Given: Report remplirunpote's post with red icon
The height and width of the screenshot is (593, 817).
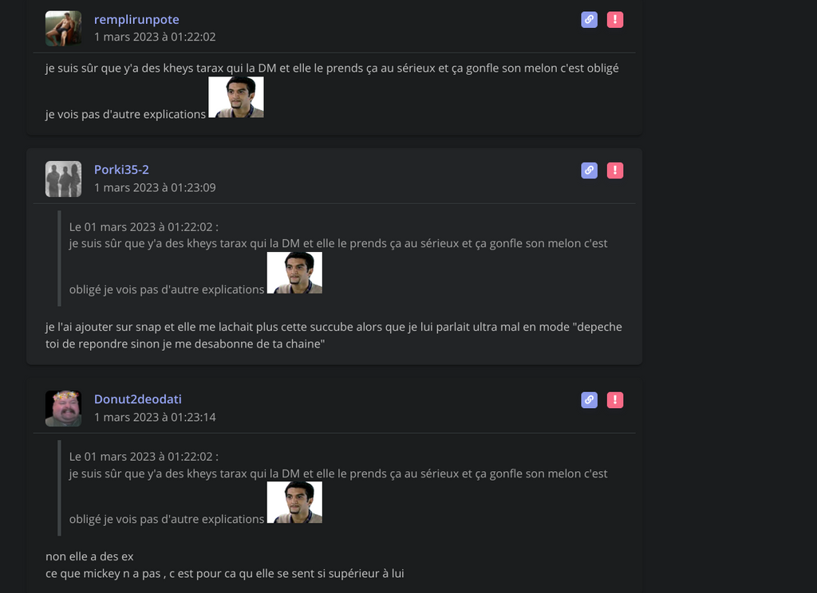Looking at the screenshot, I should click(615, 20).
